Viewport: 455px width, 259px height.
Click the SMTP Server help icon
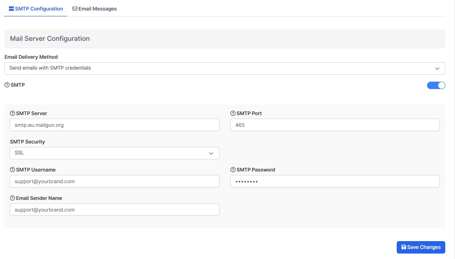12,114
